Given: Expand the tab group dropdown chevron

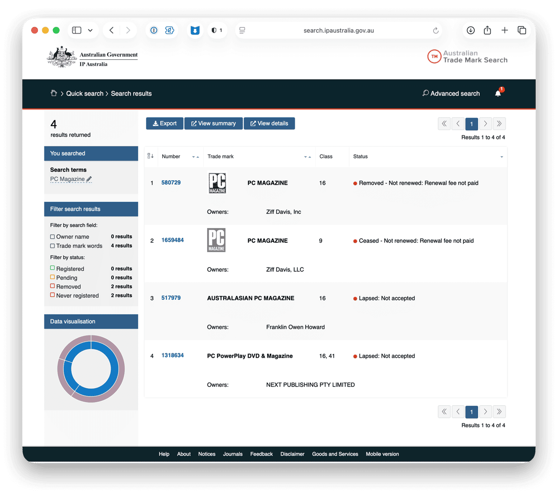Looking at the screenshot, I should 90,30.
